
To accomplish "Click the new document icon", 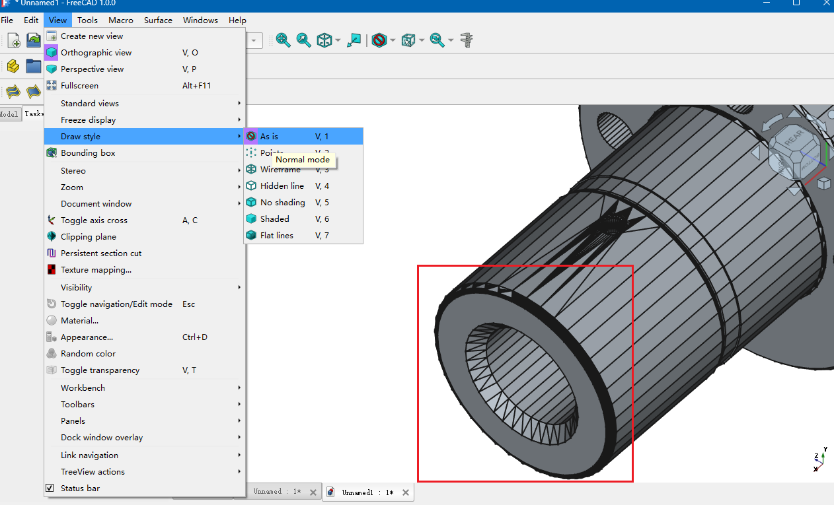I will 13,40.
